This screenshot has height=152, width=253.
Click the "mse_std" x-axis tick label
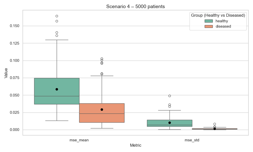tap(192, 140)
